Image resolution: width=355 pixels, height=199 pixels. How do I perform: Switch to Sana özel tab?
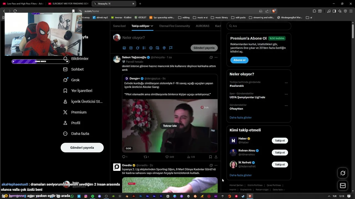click(x=119, y=26)
